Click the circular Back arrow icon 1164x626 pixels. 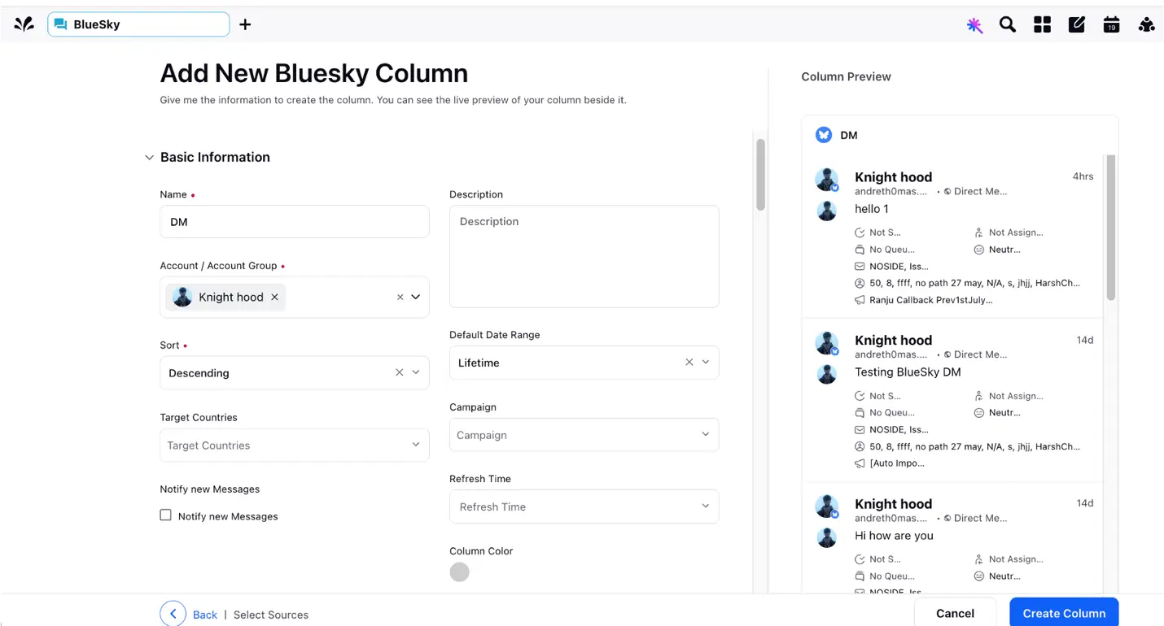coord(173,614)
